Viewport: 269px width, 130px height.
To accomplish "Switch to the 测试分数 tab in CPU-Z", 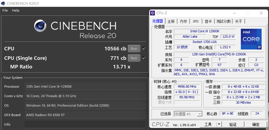I will point(223,21).
